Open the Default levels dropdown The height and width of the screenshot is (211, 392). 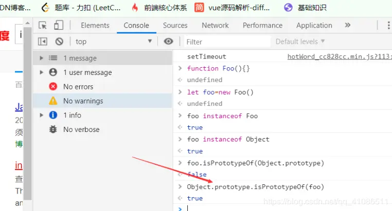coord(300,42)
